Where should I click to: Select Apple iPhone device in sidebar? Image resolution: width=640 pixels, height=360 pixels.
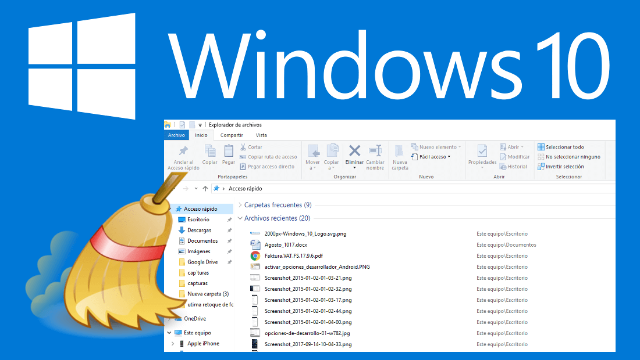pos(203,343)
